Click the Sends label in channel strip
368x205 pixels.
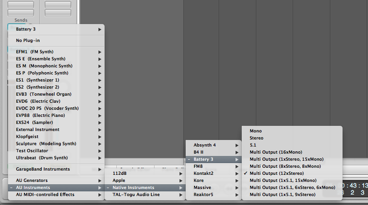point(21,20)
